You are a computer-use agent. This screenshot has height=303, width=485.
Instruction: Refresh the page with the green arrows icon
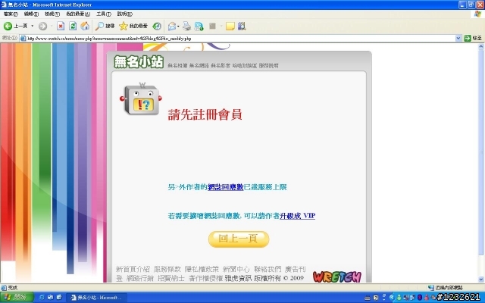pyautogui.click(x=73, y=27)
